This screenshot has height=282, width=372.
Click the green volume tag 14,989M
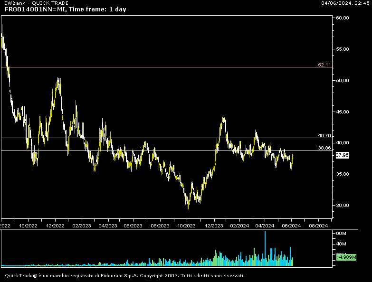pyautogui.click(x=343, y=256)
